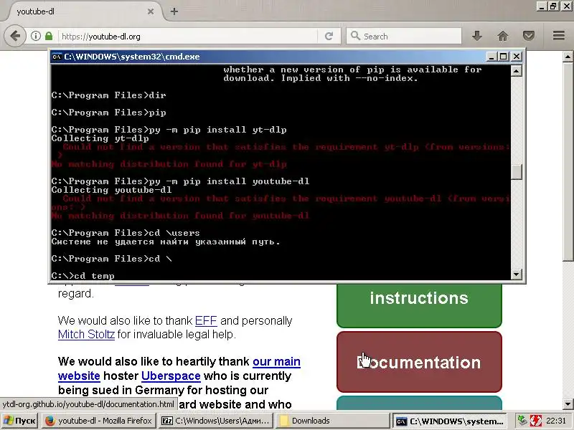
Task: Click 'py -m pip install yt-dlp' line
Action: point(169,130)
